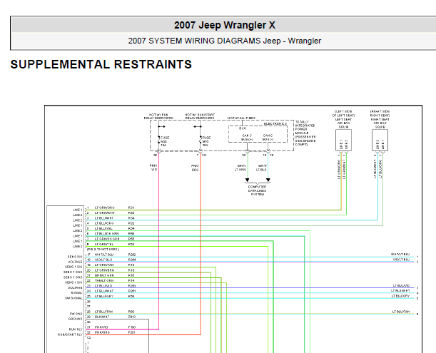Select the '(PINS 9-16 NOT USED)' note

[x=103, y=250]
